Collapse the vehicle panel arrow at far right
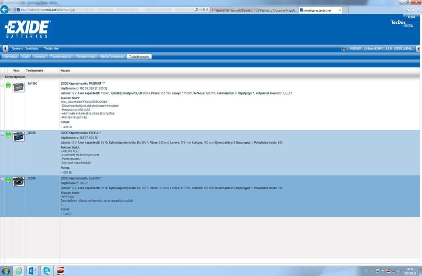The width and height of the screenshot is (422, 276). (418, 49)
